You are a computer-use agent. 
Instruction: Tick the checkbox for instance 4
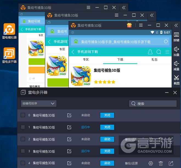(23, 163)
